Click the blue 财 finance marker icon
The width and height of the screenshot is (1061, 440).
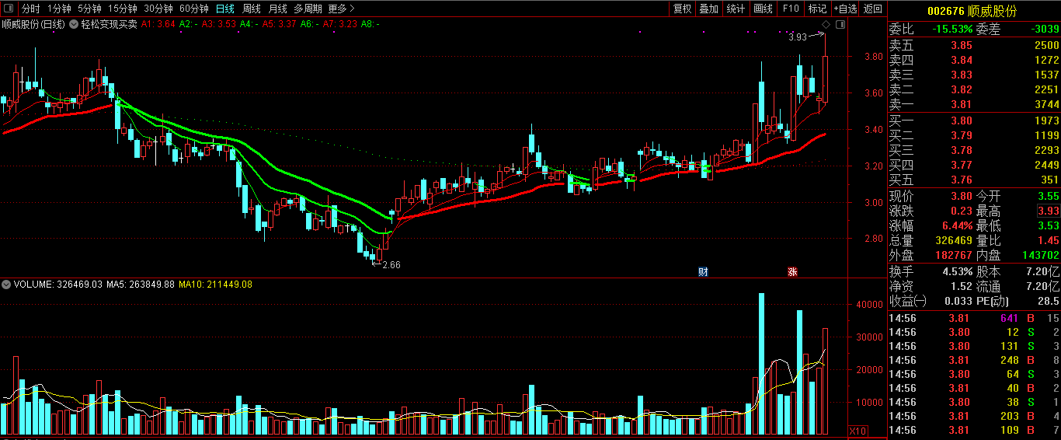703,271
